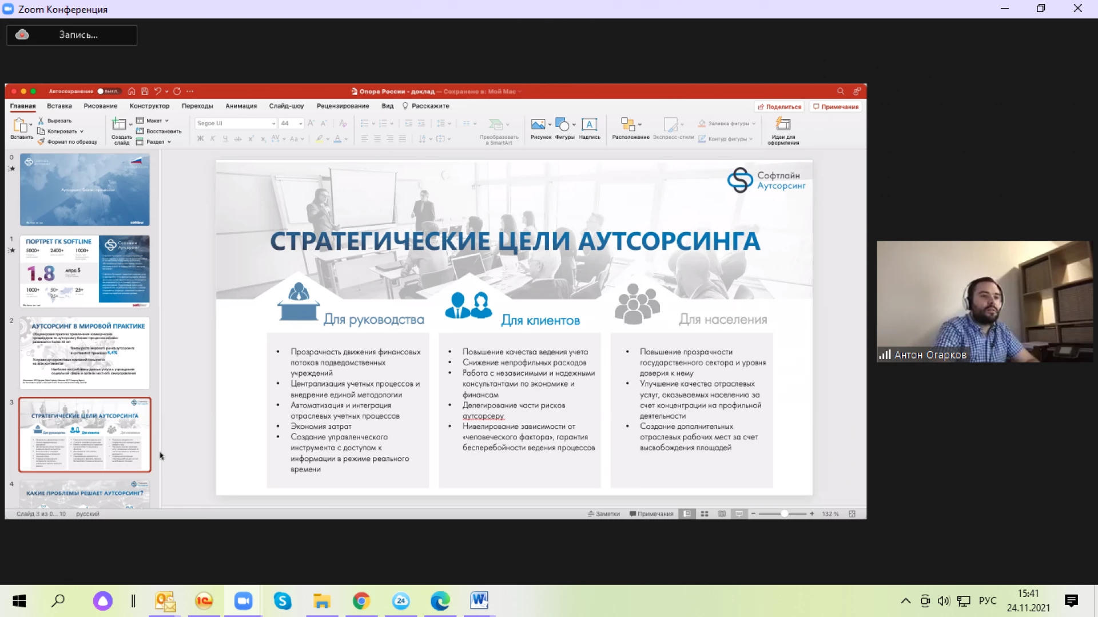The height and width of the screenshot is (617, 1098).
Task: Switch to slide sorter grid view icon
Action: pyautogui.click(x=705, y=513)
